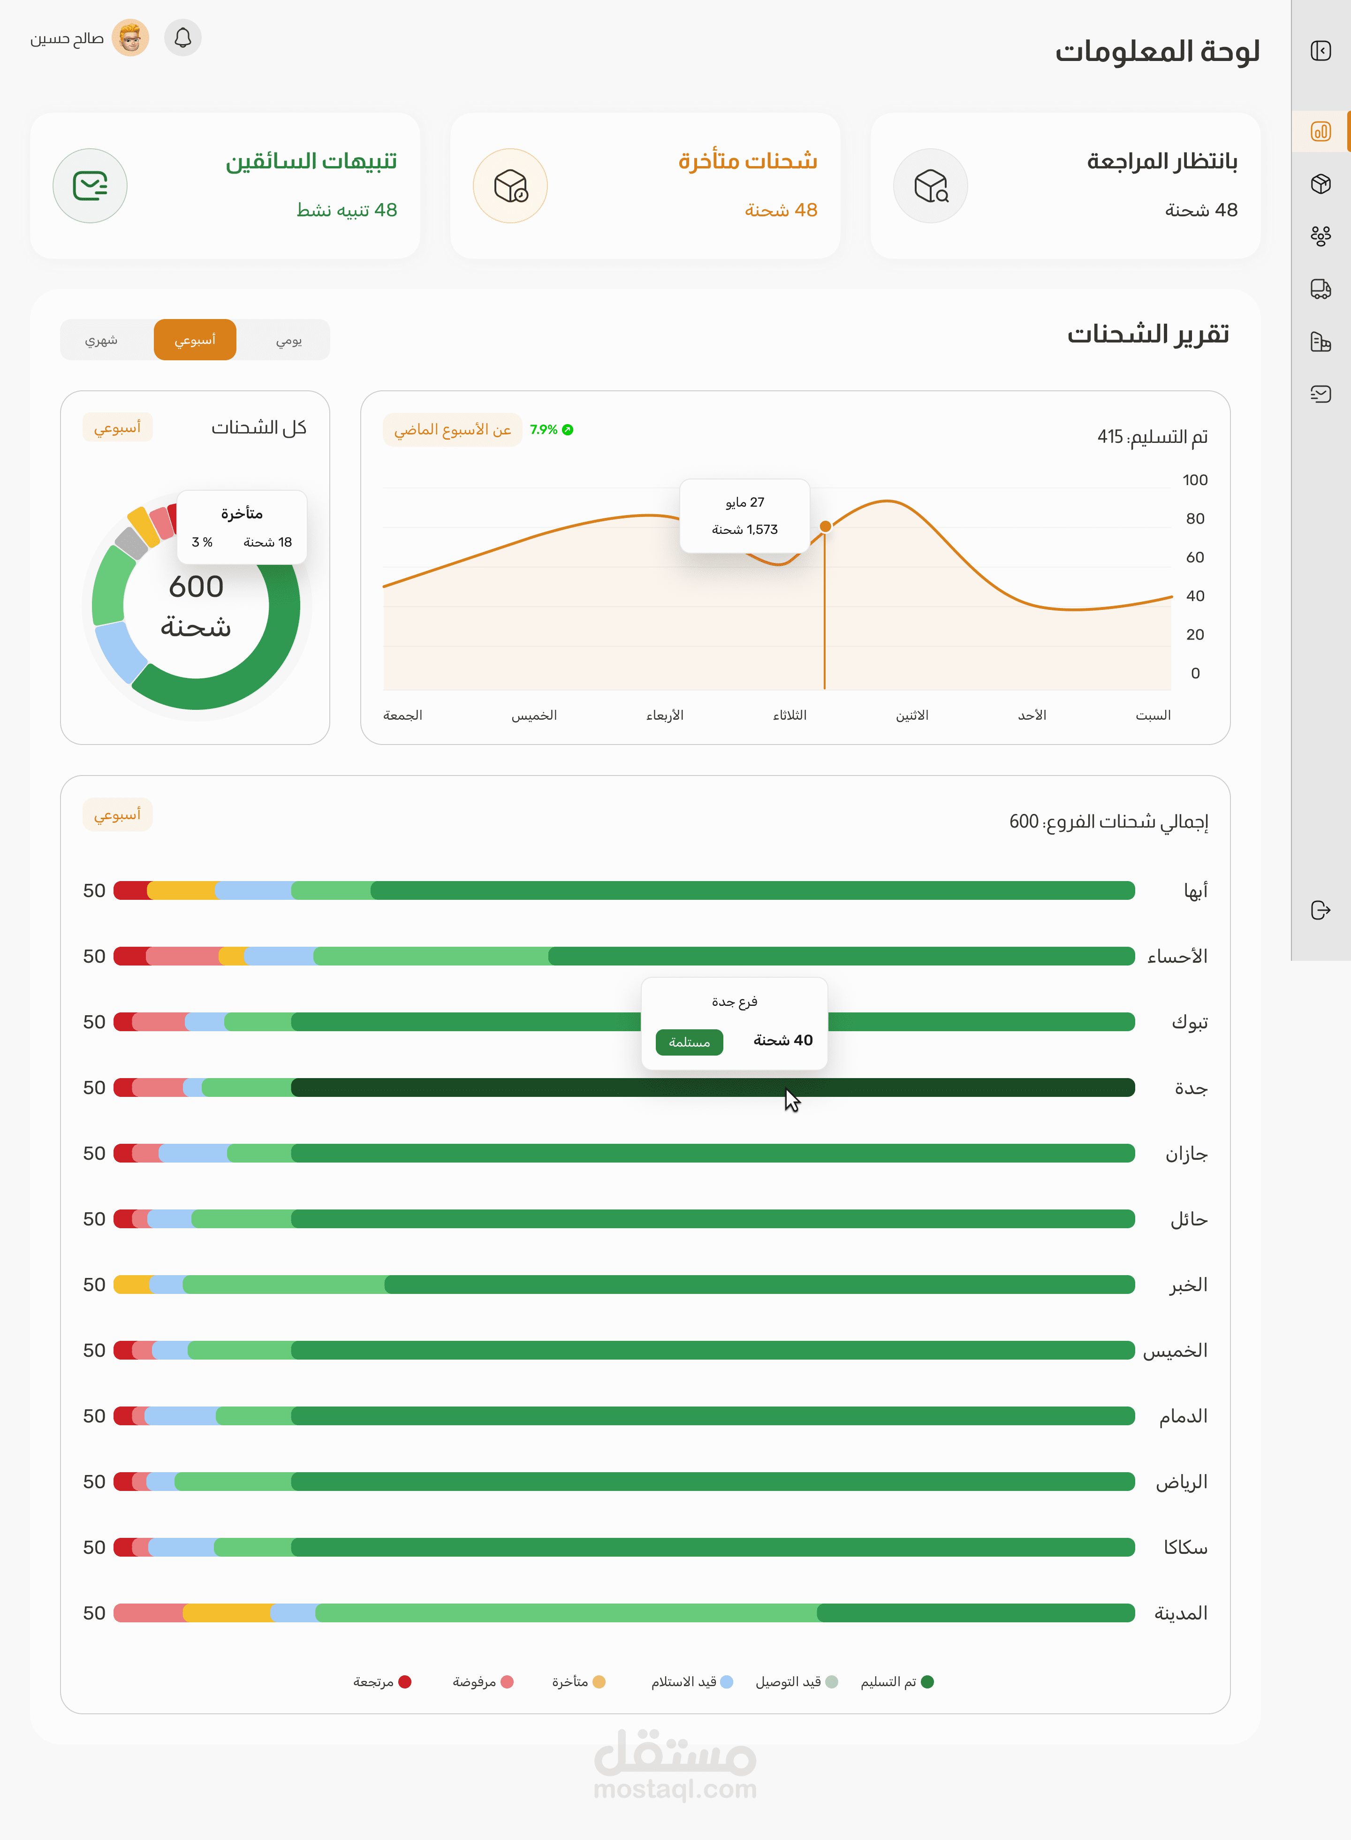Toggle the متأخرة legend item
Viewport: 1351px width, 1840px height.
pos(578,1681)
